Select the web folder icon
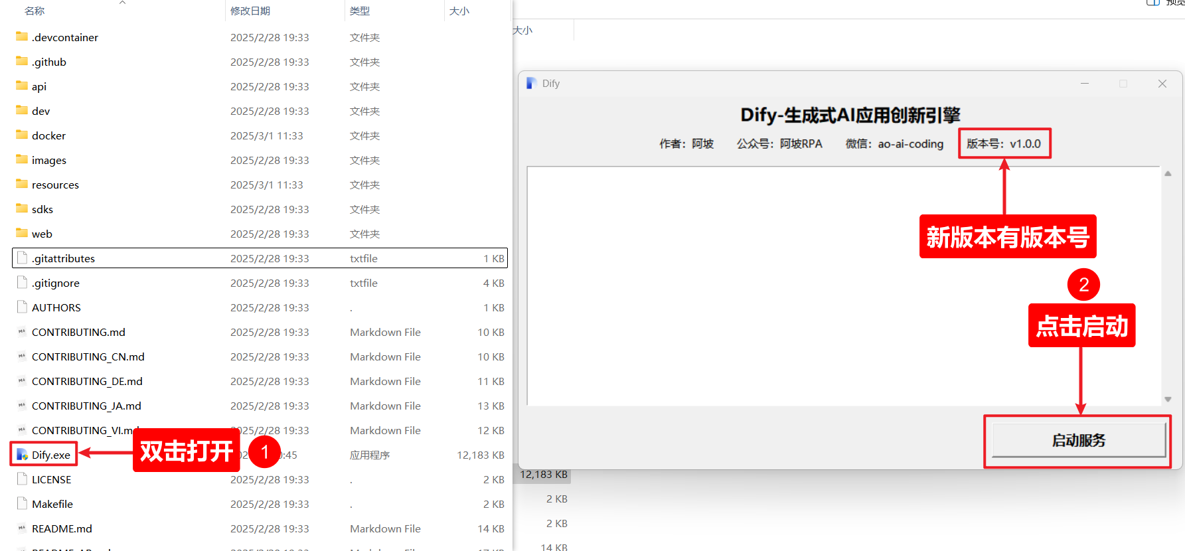Viewport: 1185px width, 551px height. click(22, 233)
